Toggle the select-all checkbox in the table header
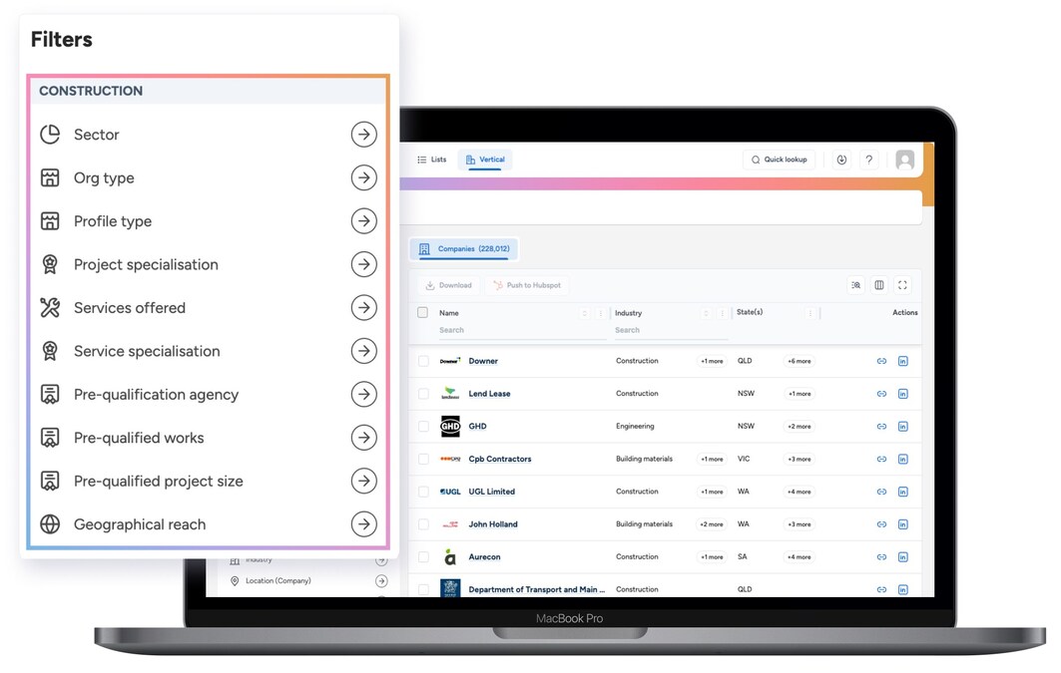Viewport: 1061px width, 673px height. [424, 312]
